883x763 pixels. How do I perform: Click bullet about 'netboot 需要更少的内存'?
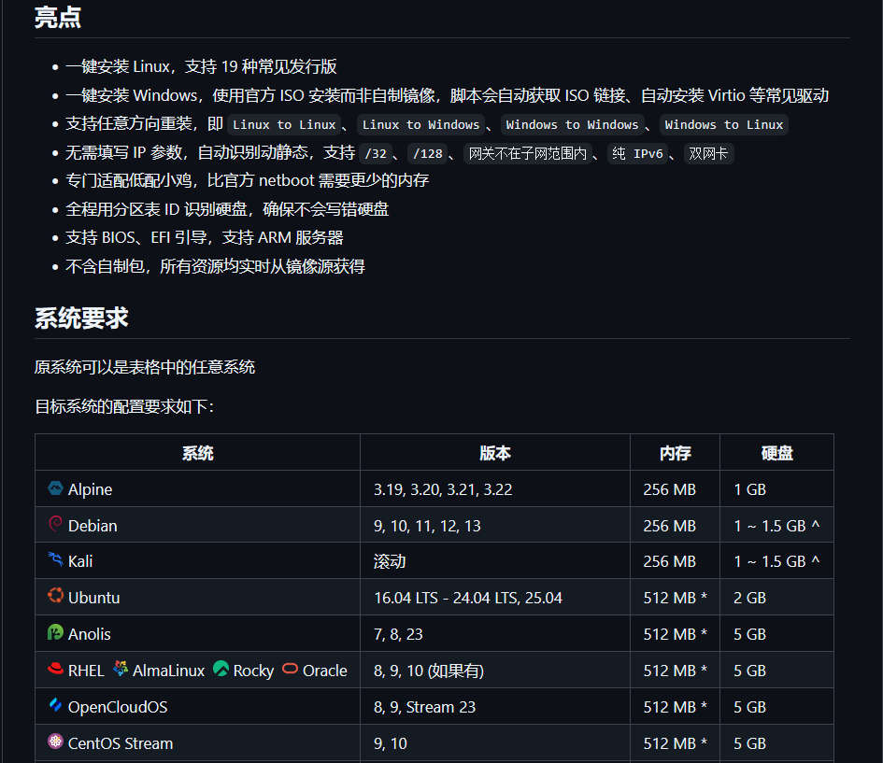(x=248, y=180)
